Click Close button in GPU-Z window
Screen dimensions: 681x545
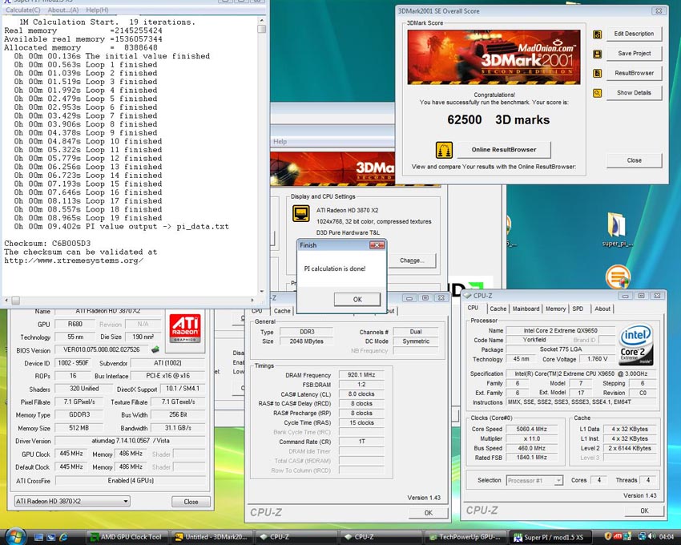pyautogui.click(x=191, y=502)
